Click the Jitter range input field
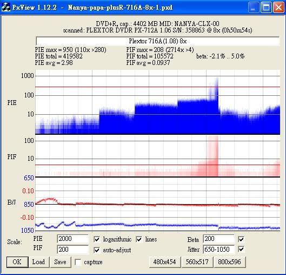286x275 pixels. [218, 250]
